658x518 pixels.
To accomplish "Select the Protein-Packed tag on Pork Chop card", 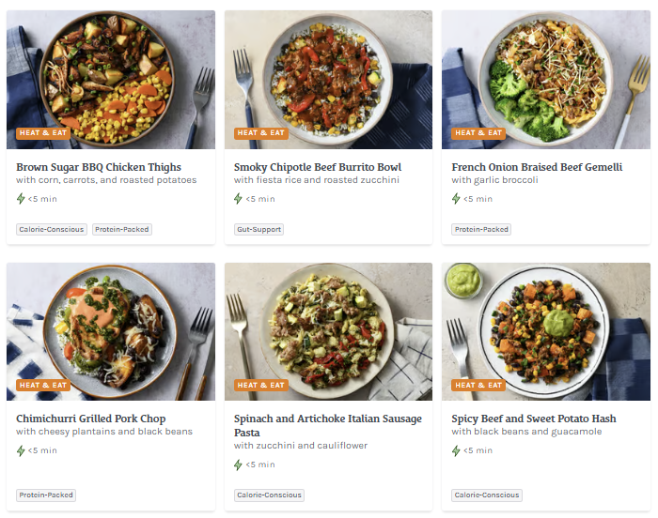I will [x=46, y=495].
